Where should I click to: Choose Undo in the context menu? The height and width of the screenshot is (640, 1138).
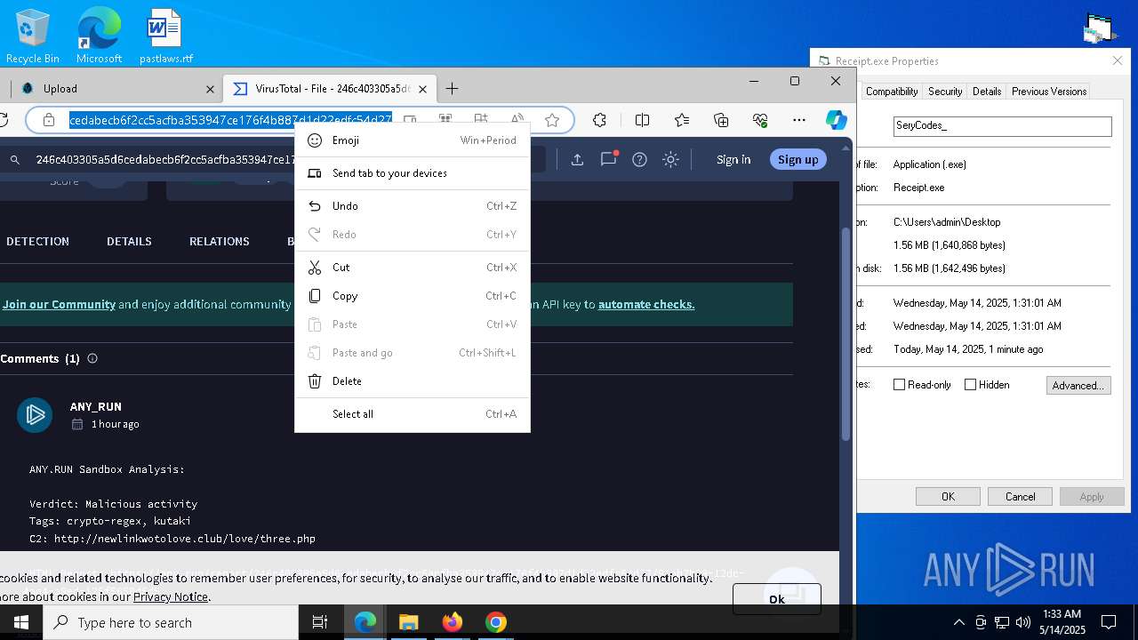(x=413, y=206)
